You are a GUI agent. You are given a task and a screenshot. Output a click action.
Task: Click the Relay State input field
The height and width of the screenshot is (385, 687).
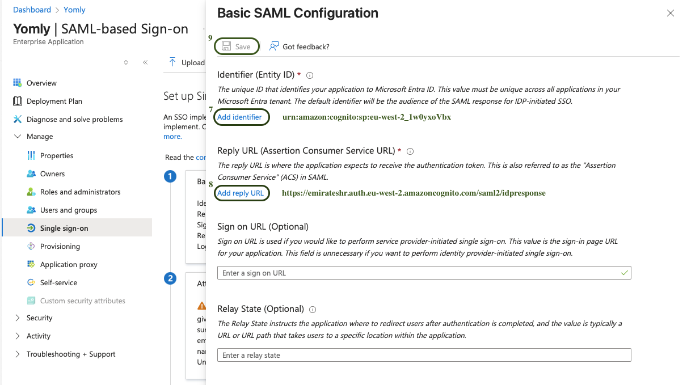pyautogui.click(x=424, y=355)
